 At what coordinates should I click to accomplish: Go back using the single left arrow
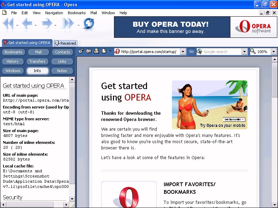pos(27,23)
